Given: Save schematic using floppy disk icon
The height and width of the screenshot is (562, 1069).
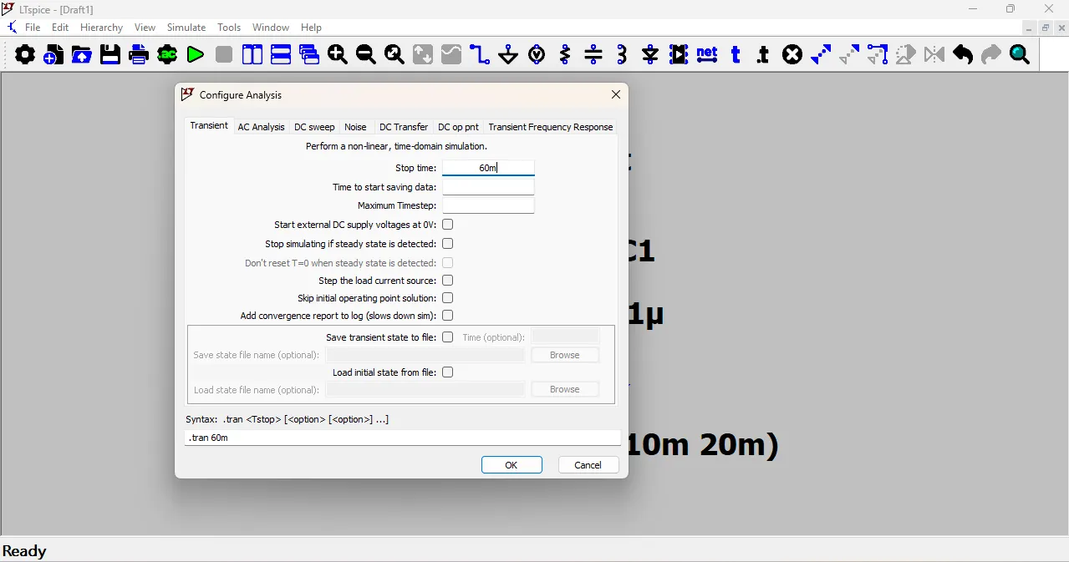Looking at the screenshot, I should tap(110, 55).
